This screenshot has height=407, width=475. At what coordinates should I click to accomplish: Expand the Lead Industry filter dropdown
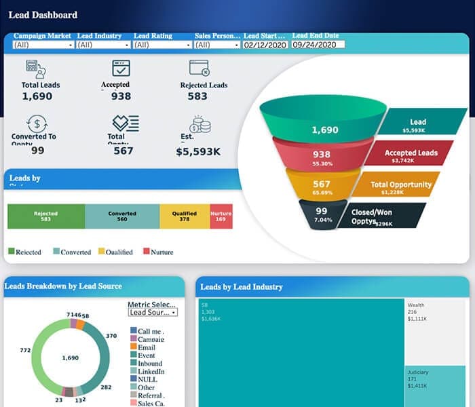[x=103, y=45]
